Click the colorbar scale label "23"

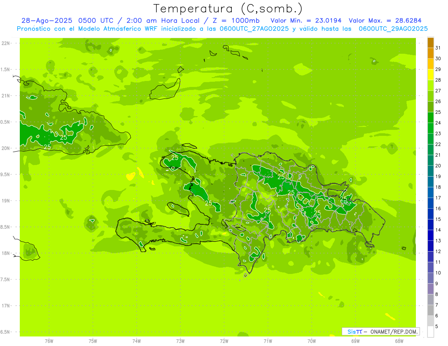pos(438,134)
